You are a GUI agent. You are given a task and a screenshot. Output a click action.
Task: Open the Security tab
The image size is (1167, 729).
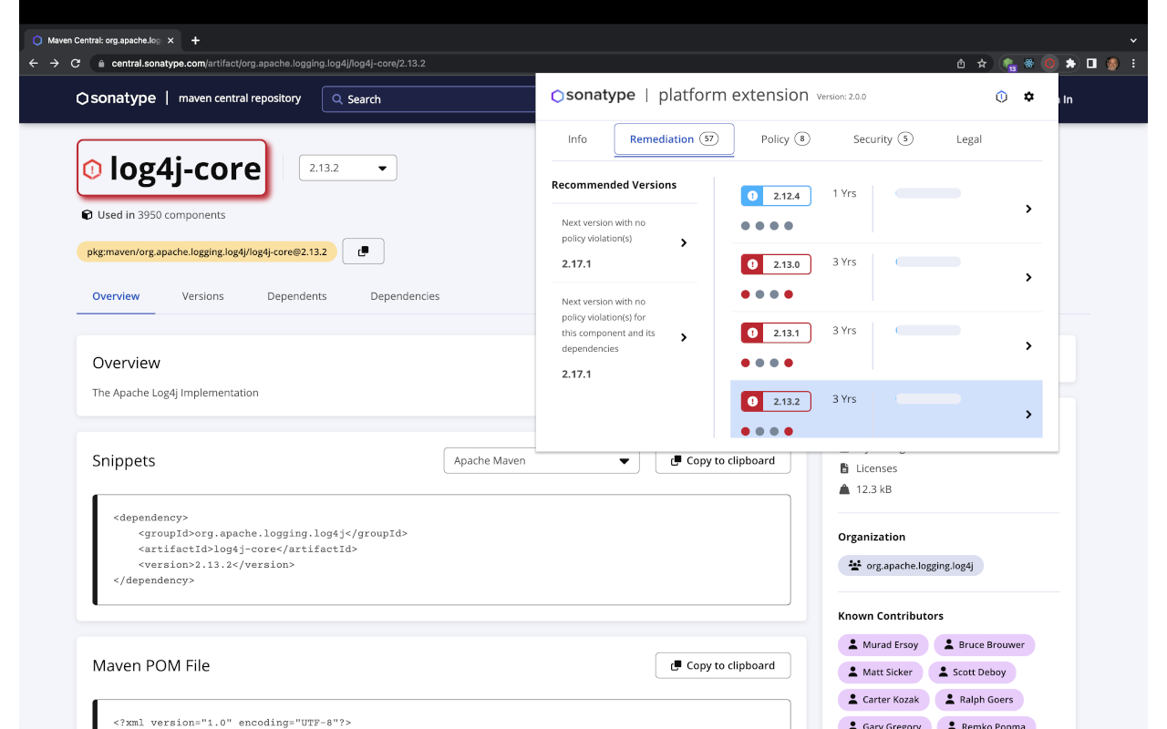coord(883,139)
